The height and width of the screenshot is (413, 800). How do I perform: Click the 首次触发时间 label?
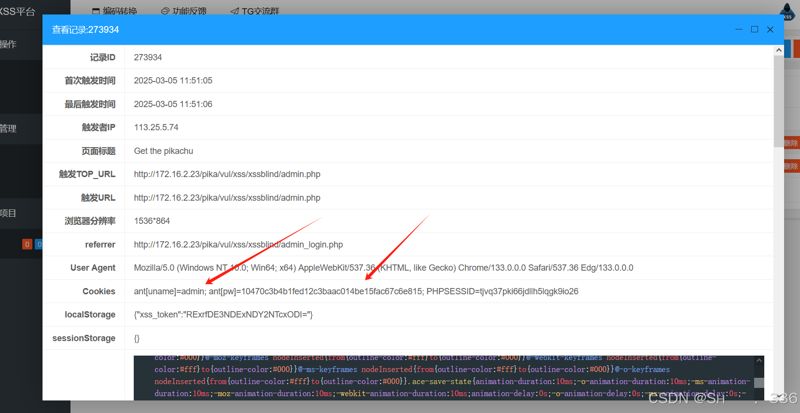pos(90,81)
